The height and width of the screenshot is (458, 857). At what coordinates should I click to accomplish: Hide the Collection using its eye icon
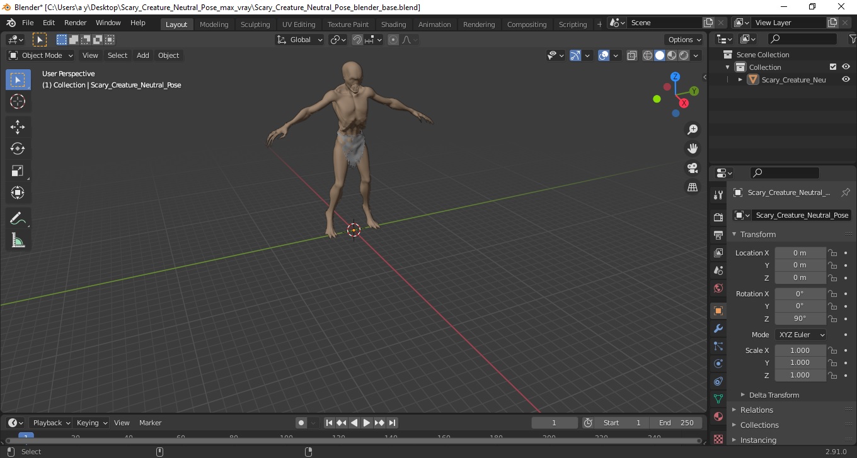point(846,67)
